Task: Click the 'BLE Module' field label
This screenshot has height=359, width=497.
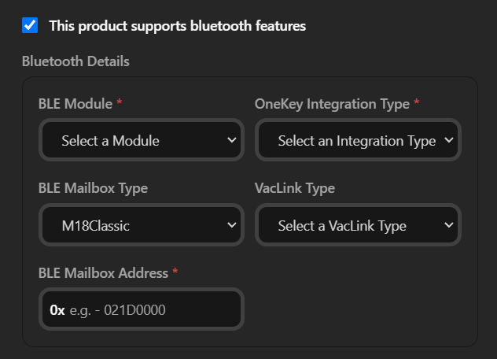Action: 75,104
